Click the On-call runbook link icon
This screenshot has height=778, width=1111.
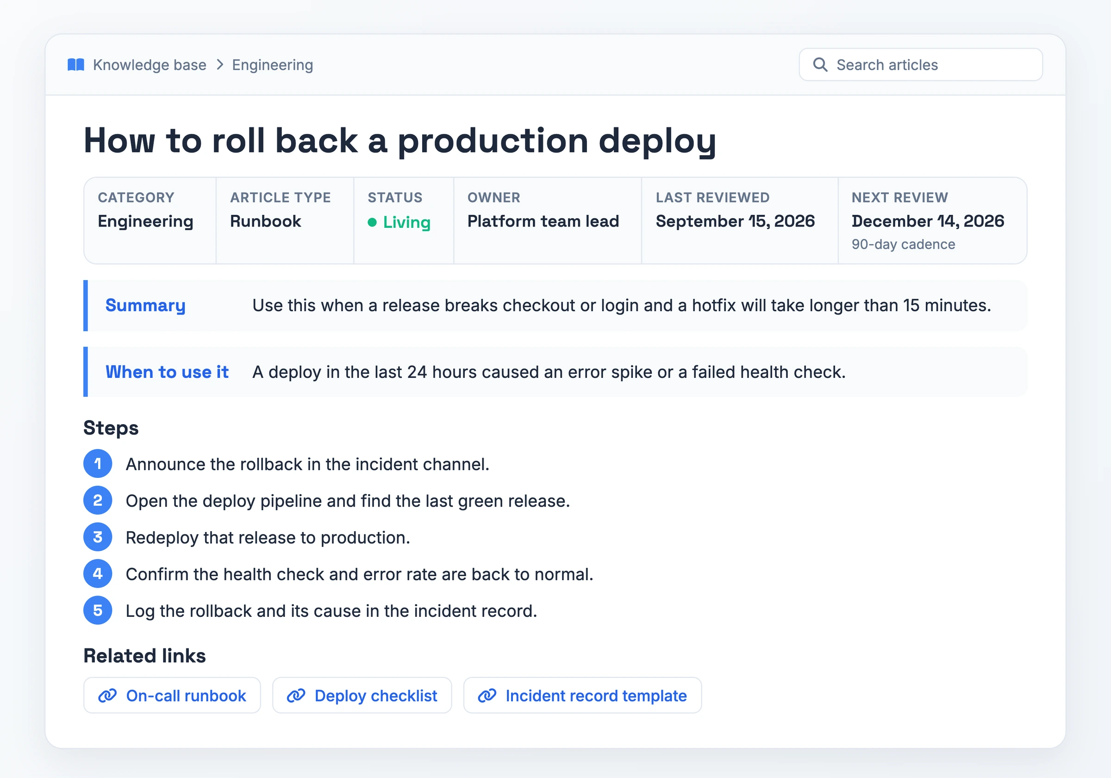[107, 696]
